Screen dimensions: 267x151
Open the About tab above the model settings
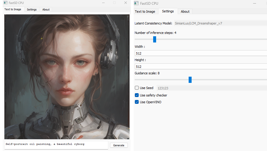click(x=185, y=12)
